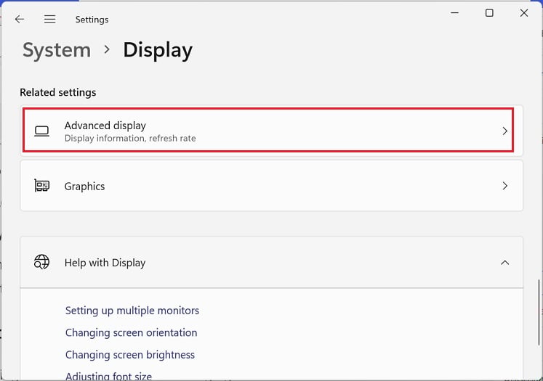Open Advanced display settings
Viewport: 543px width, 381px height.
click(x=269, y=131)
